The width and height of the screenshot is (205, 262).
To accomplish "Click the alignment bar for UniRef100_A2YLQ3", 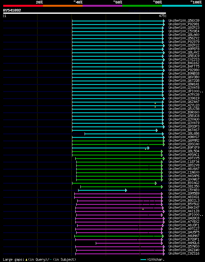I will [x=118, y=106].
